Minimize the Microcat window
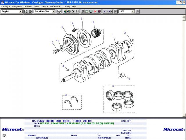Viewport: 186px width, 140px height. tap(178, 2)
